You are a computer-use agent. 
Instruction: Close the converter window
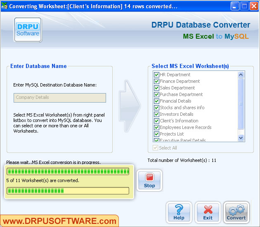[254, 6]
